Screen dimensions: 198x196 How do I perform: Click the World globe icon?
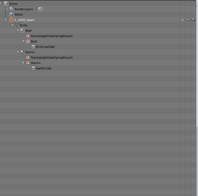point(12,14)
